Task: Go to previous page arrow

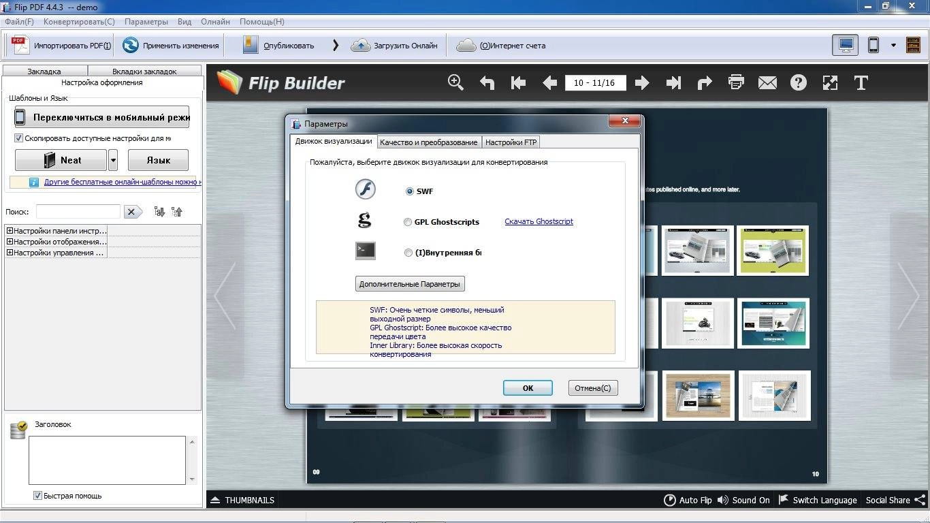Action: (x=549, y=83)
